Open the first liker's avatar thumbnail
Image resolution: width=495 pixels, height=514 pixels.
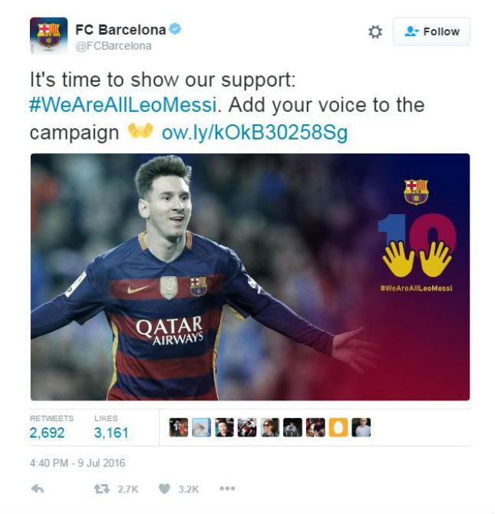coord(179,427)
